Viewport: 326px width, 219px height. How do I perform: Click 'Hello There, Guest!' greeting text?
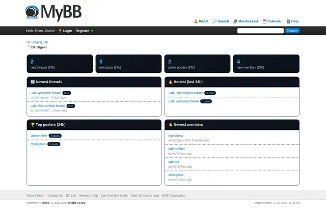[40, 31]
